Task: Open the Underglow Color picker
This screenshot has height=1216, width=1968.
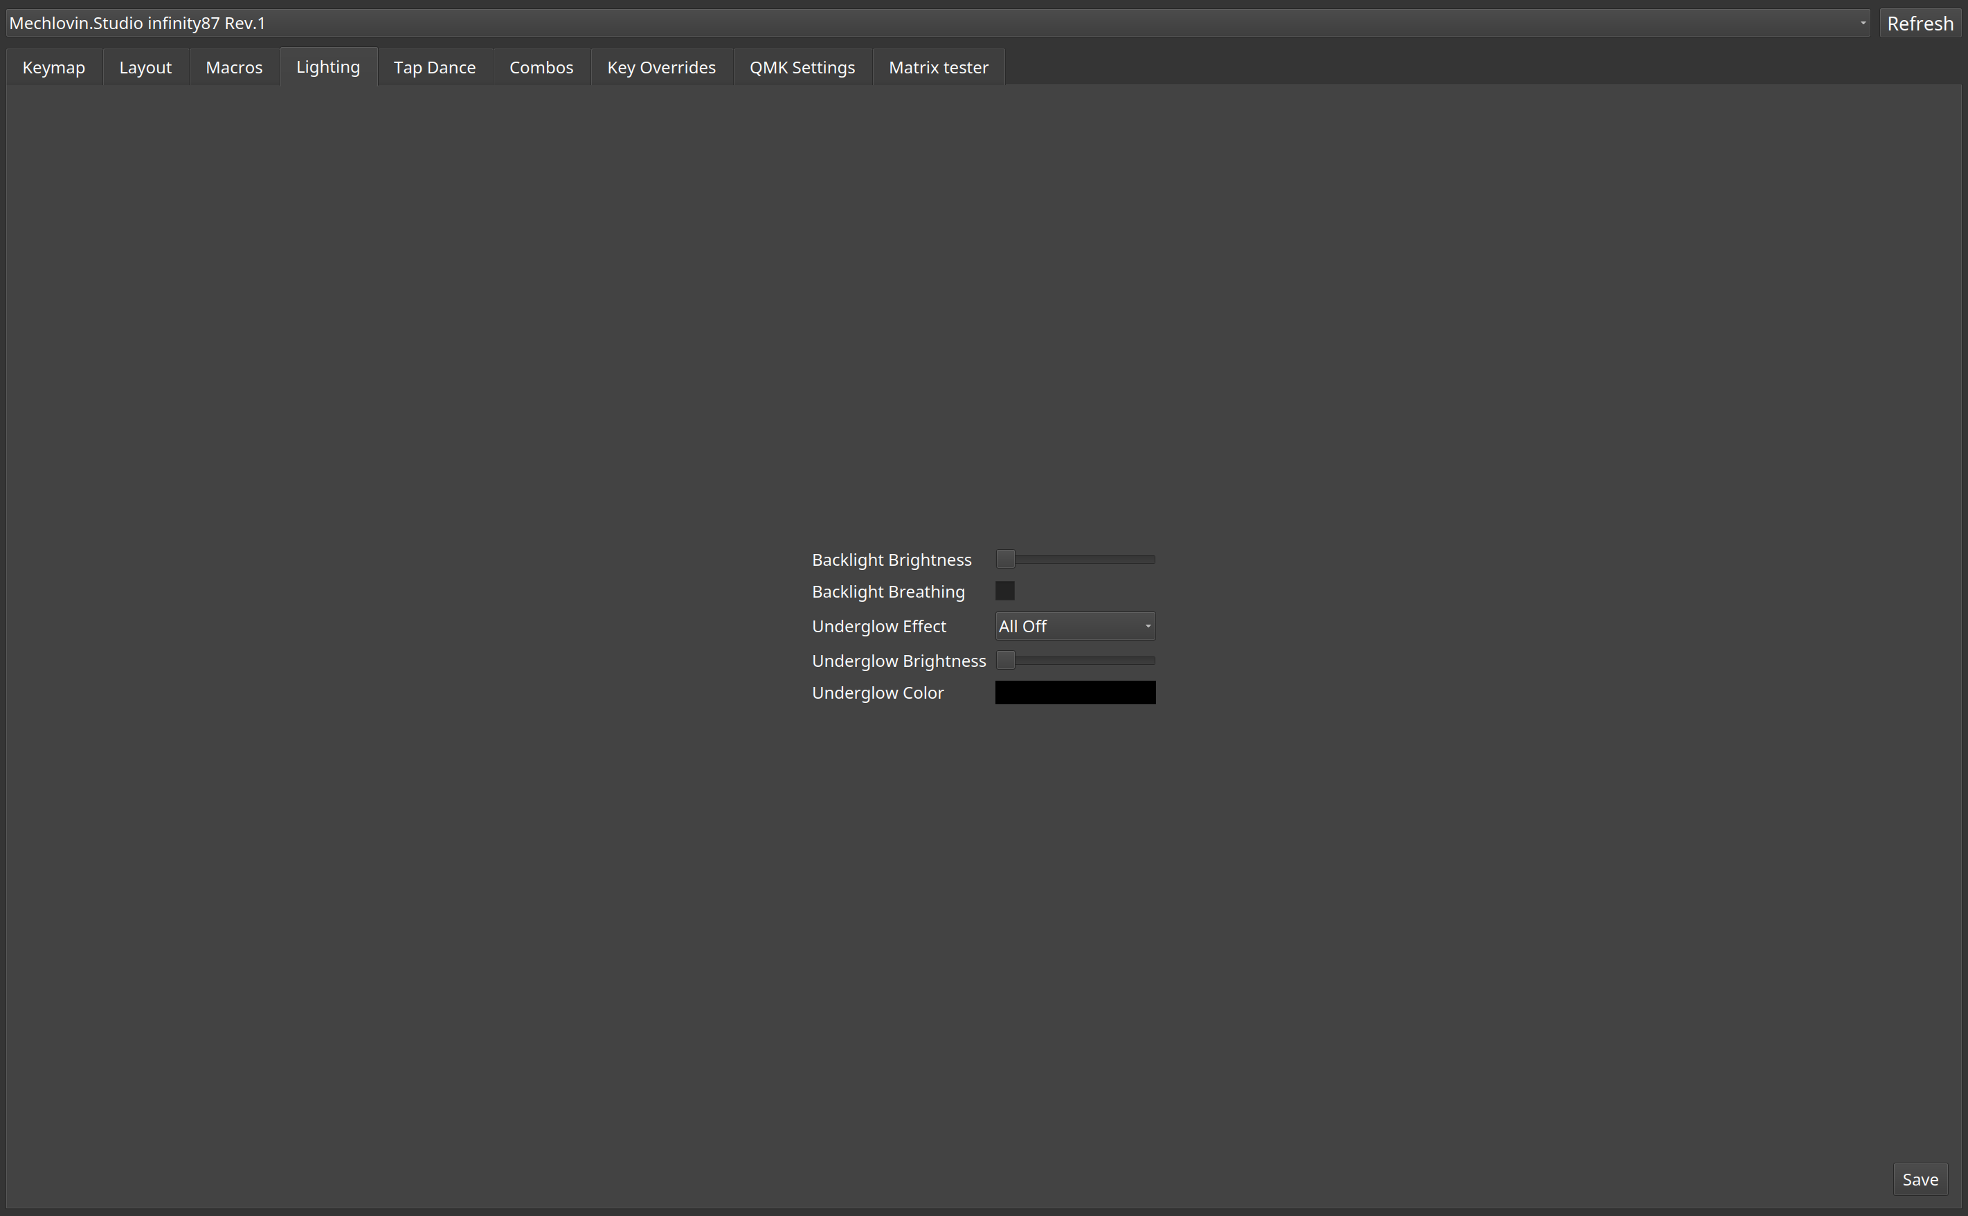Action: 1075,692
